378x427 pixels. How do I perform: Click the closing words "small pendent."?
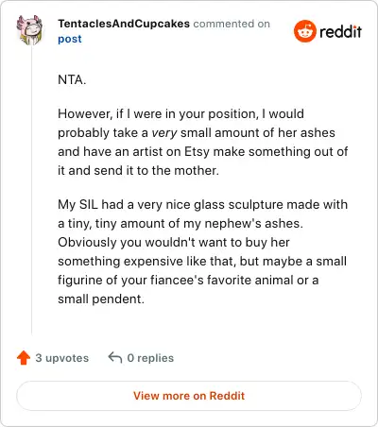click(101, 299)
